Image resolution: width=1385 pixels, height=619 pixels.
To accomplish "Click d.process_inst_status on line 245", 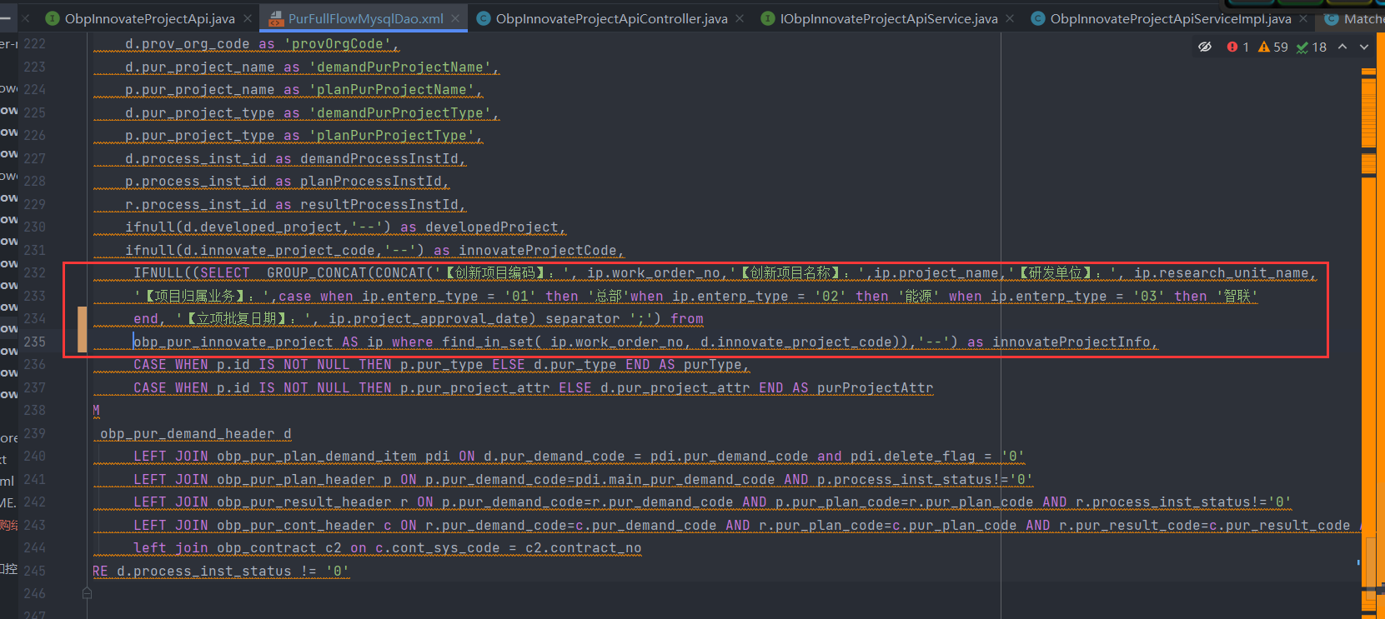I will (x=204, y=572).
